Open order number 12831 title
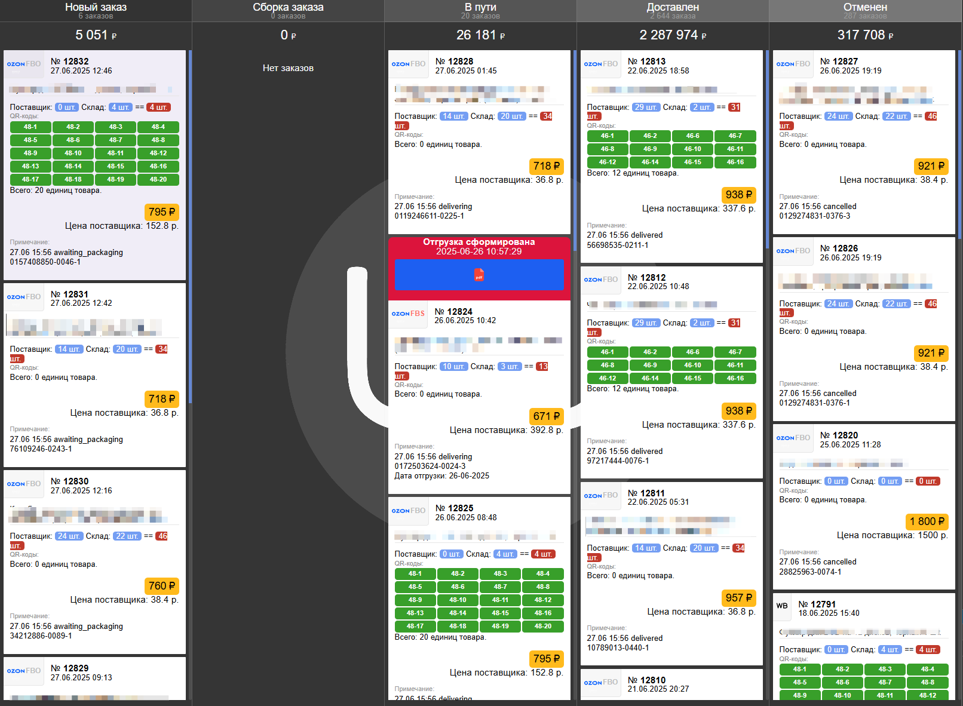The width and height of the screenshot is (963, 706). [x=69, y=294]
